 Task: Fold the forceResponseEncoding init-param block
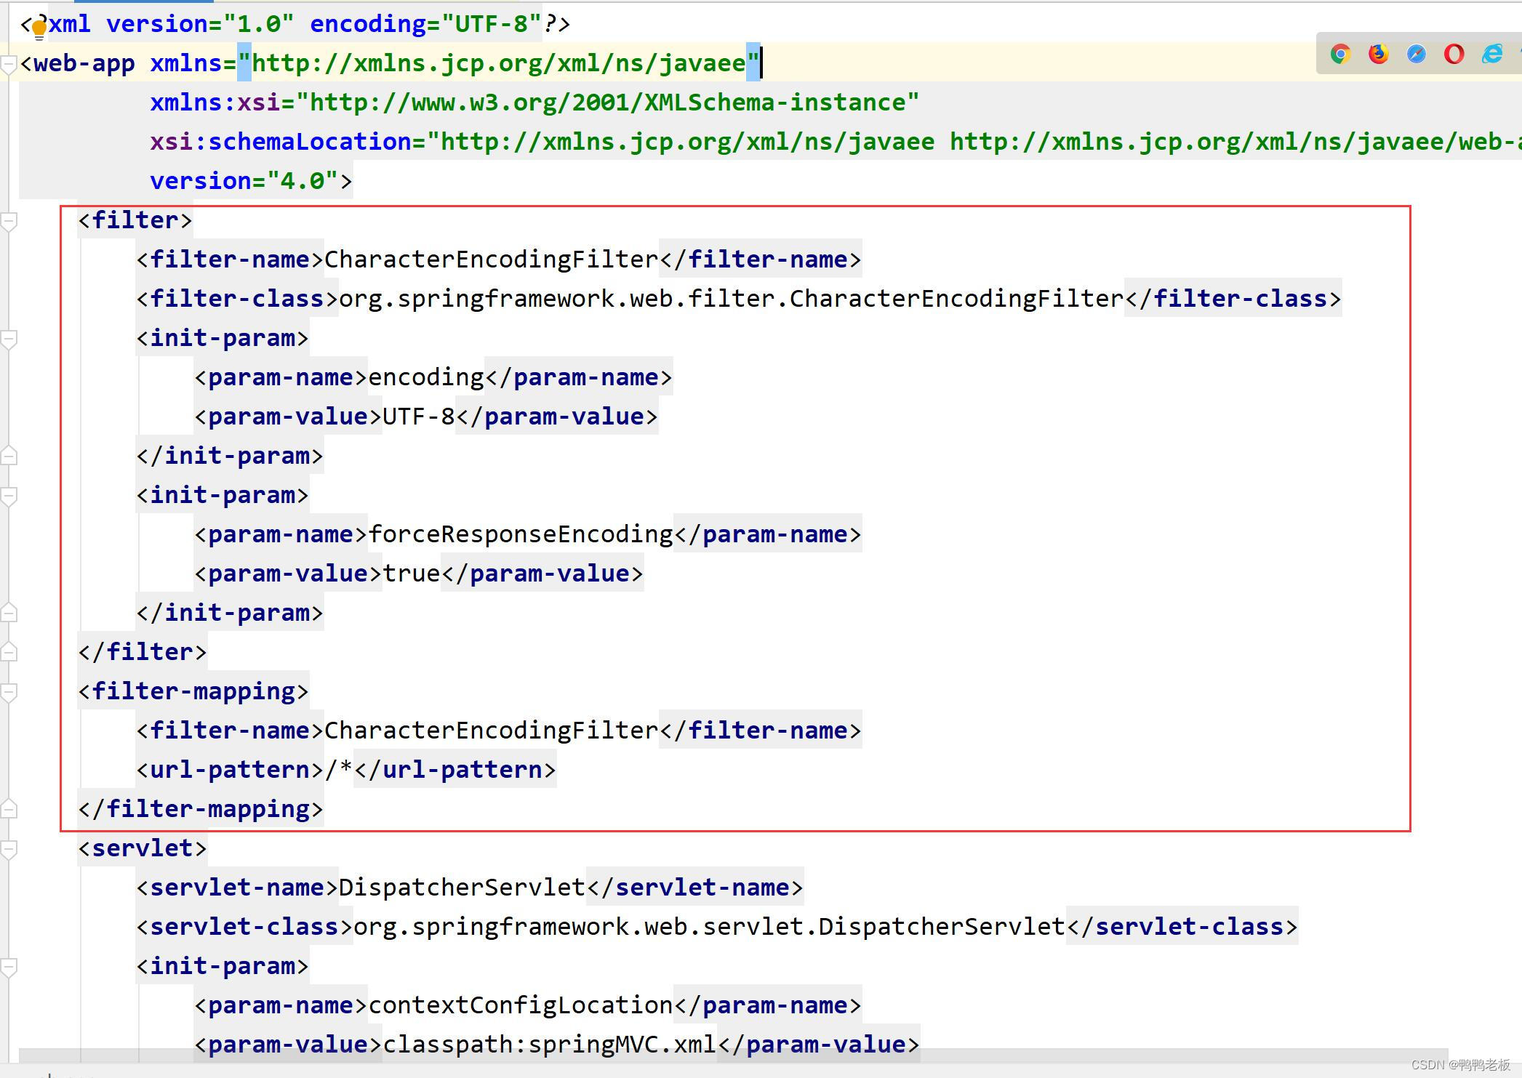tap(9, 496)
